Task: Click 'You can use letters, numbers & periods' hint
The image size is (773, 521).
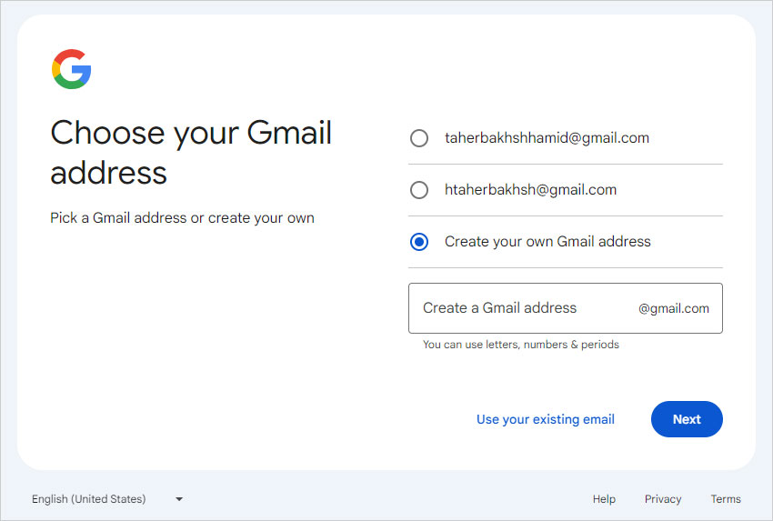Action: click(520, 345)
